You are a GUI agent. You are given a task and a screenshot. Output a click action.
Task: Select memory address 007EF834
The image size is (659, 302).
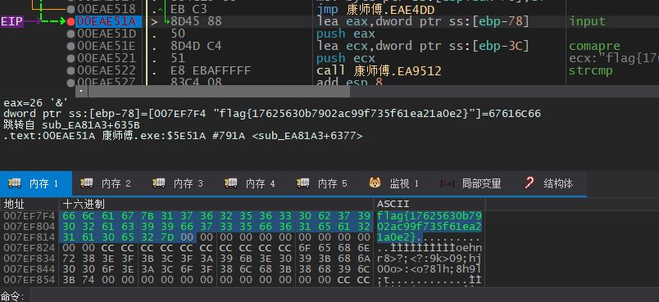29,259
